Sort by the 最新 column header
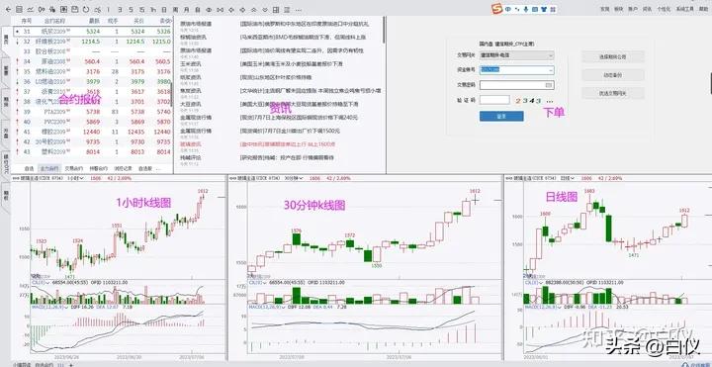The width and height of the screenshot is (712, 367). point(94,21)
